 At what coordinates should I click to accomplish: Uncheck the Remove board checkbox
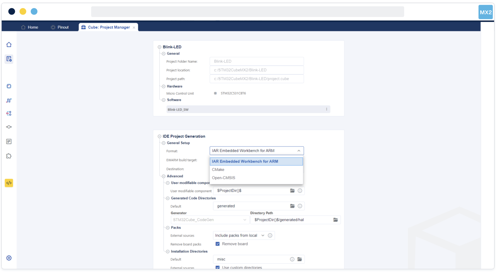point(217,244)
